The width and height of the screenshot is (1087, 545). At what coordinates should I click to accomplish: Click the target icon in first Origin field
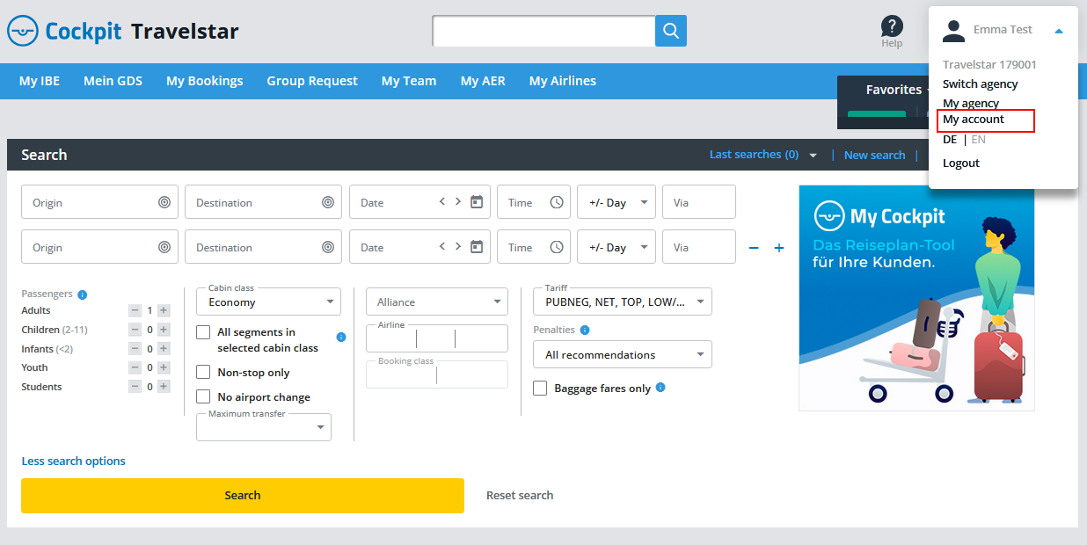point(164,202)
